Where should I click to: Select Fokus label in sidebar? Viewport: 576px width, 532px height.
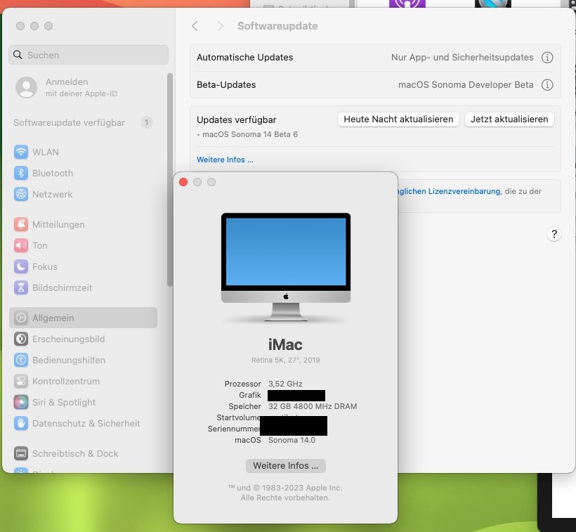(45, 266)
